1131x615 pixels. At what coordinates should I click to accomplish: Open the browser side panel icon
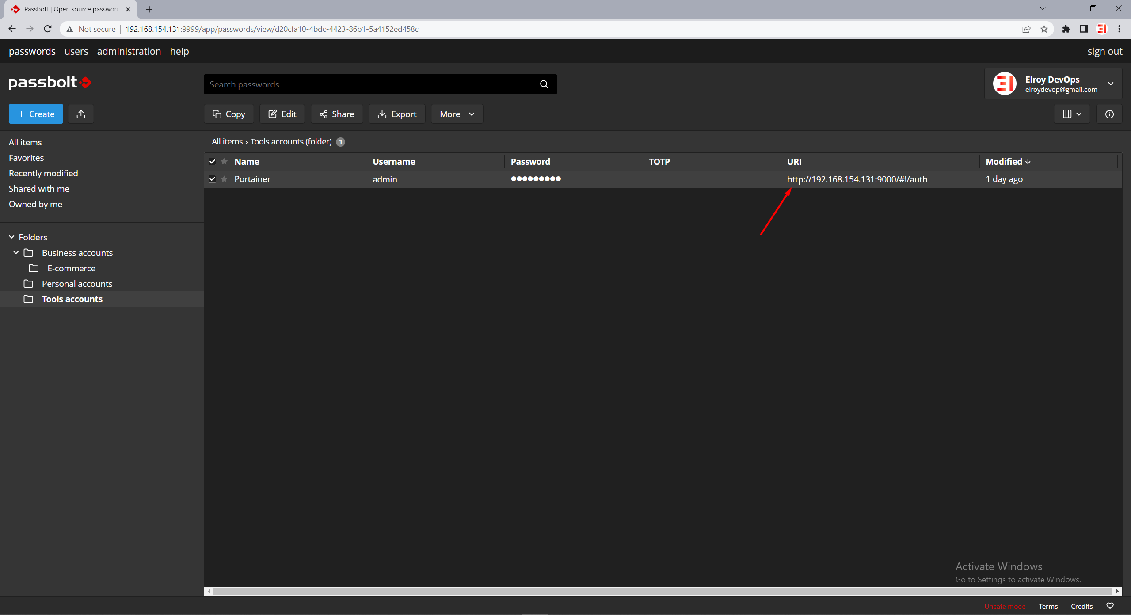click(x=1084, y=29)
